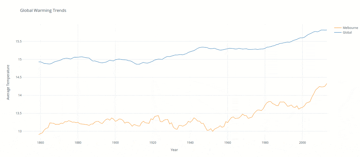Click the 1900 x-axis tick label
360x157 pixels.
115,143
